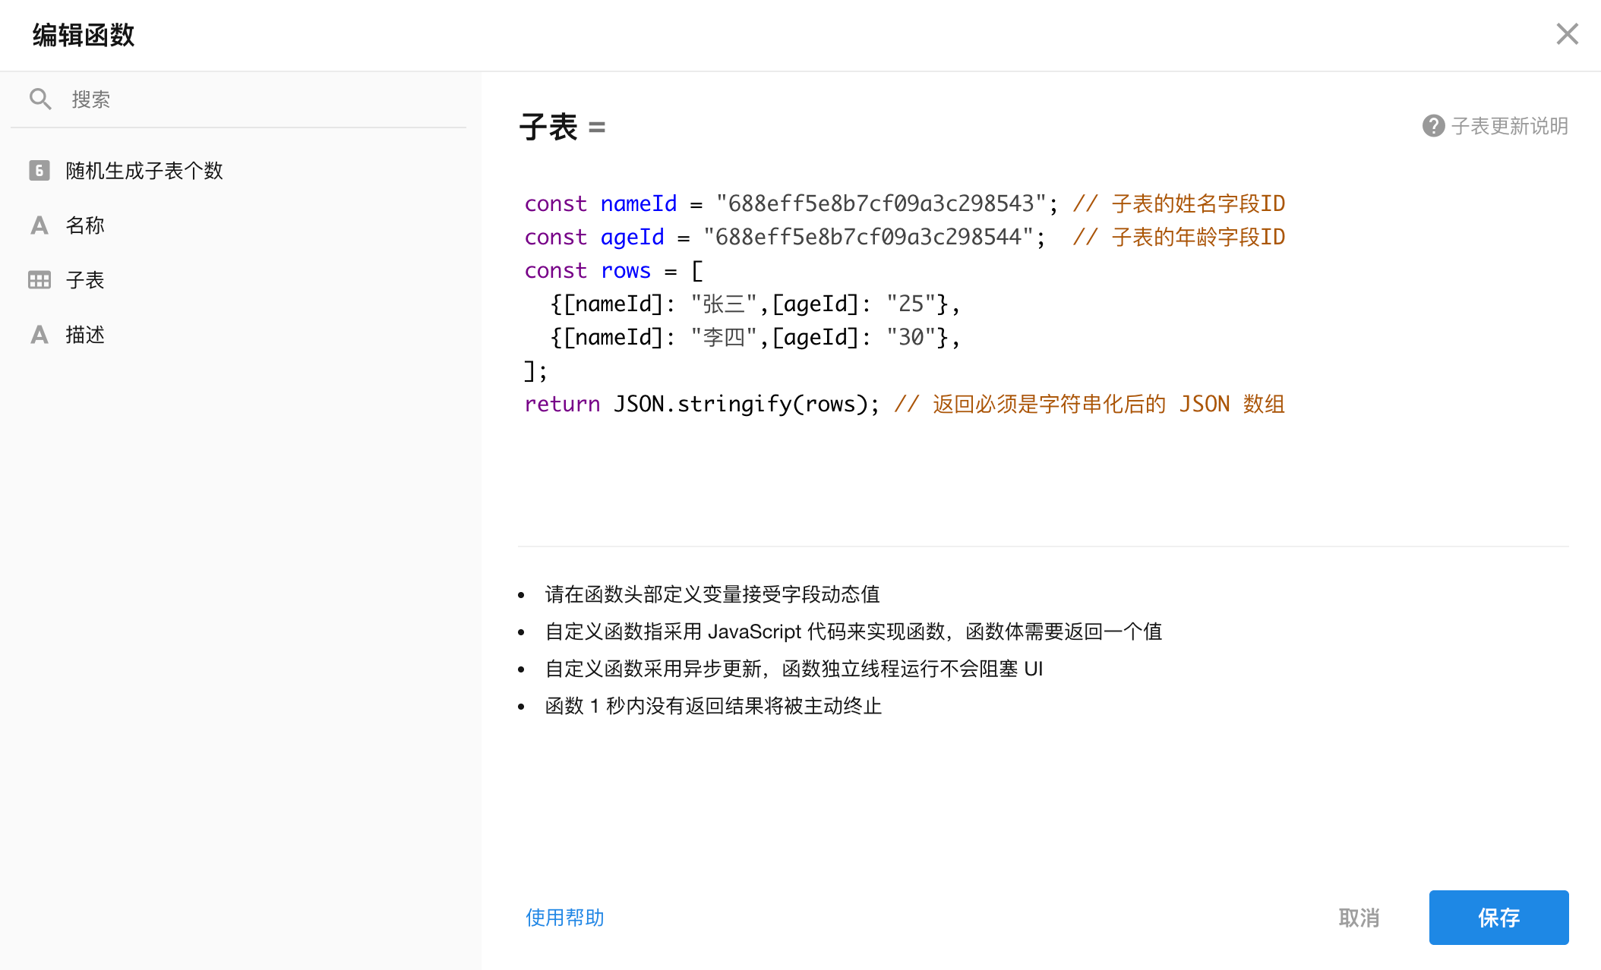1601x970 pixels.
Task: Click the table icon beside 子表
Action: [39, 280]
